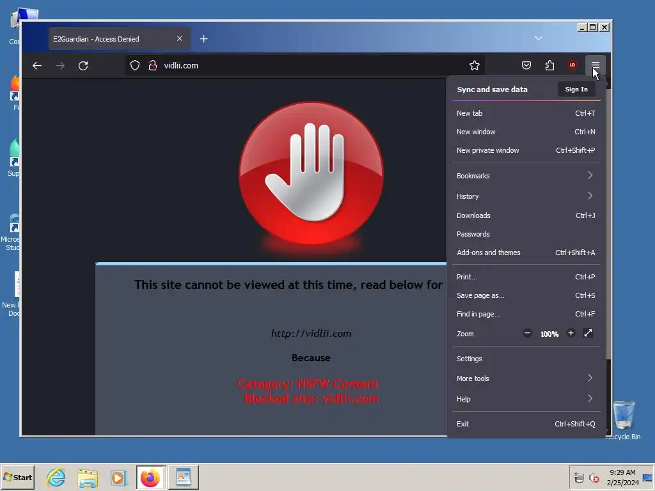Click the Blocked site: vidlii.com text
This screenshot has width=655, height=491.
pos(312,399)
